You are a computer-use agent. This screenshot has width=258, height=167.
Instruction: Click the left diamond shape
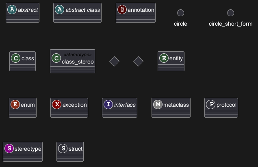point(115,62)
